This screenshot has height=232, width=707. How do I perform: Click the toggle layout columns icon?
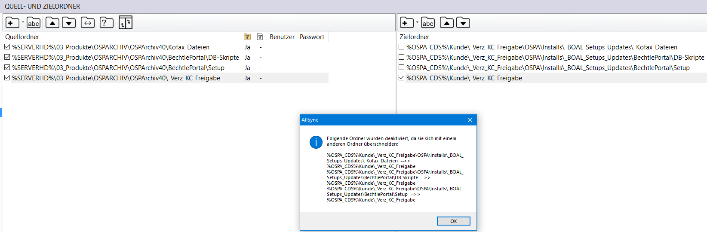[x=125, y=23]
